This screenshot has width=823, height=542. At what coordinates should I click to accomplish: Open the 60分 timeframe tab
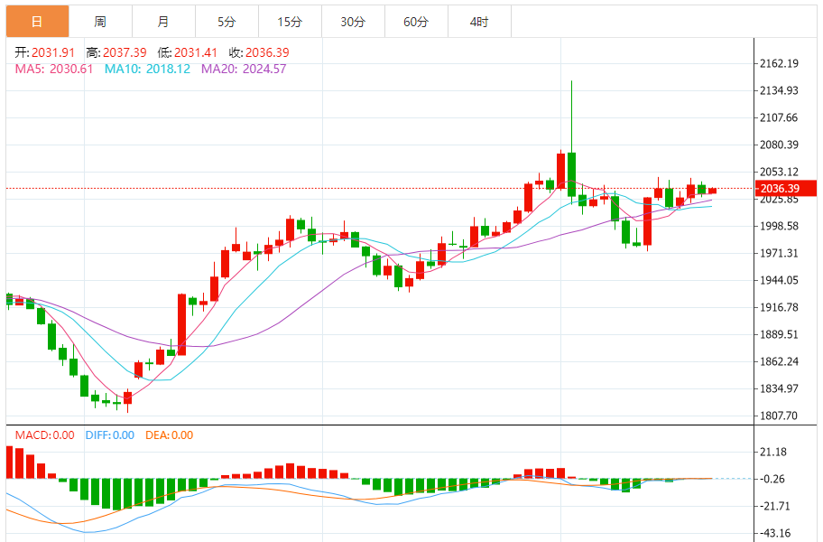coord(416,22)
